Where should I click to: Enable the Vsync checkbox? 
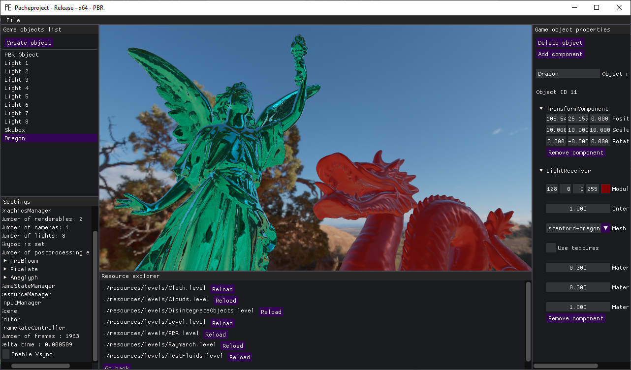pos(6,354)
